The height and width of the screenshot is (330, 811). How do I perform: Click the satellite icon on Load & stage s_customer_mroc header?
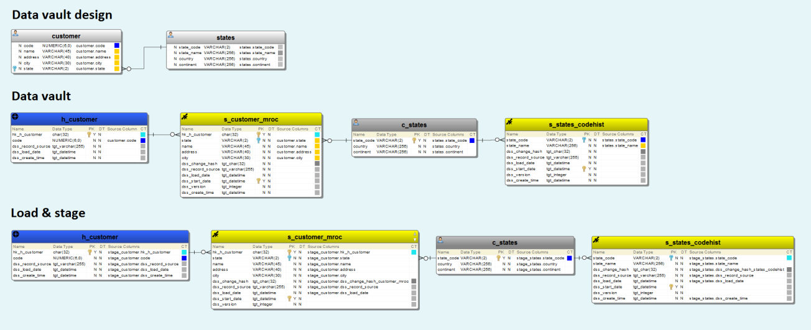[x=215, y=234]
